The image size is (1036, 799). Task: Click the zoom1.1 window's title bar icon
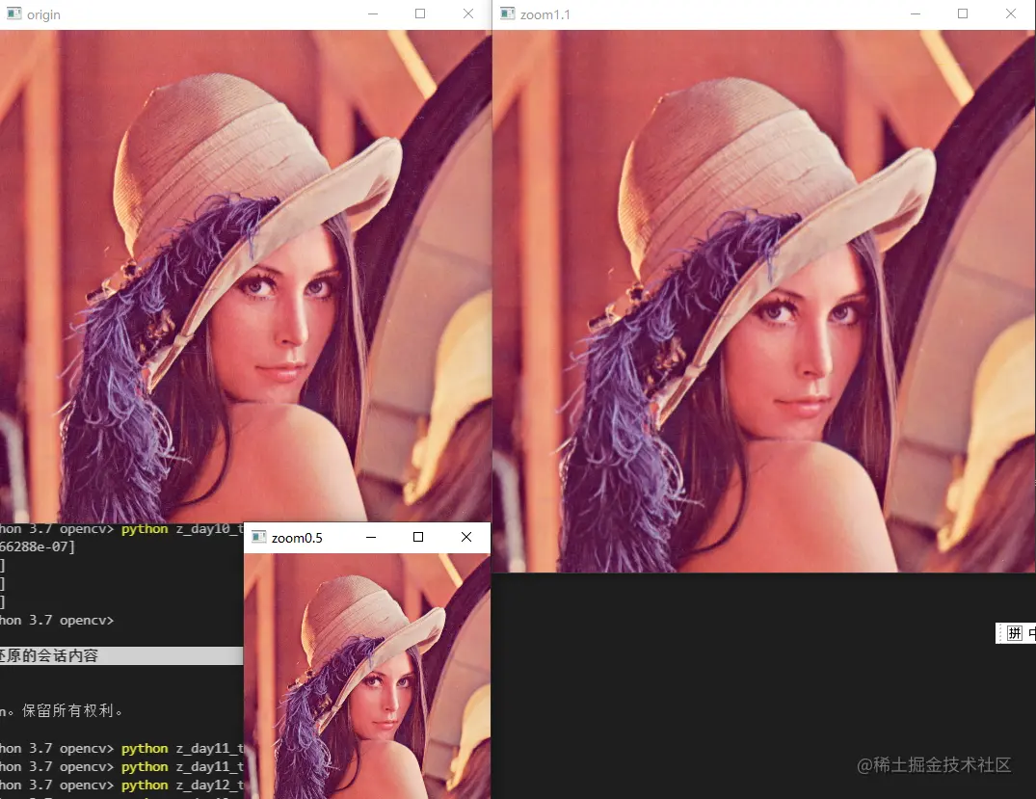(508, 13)
